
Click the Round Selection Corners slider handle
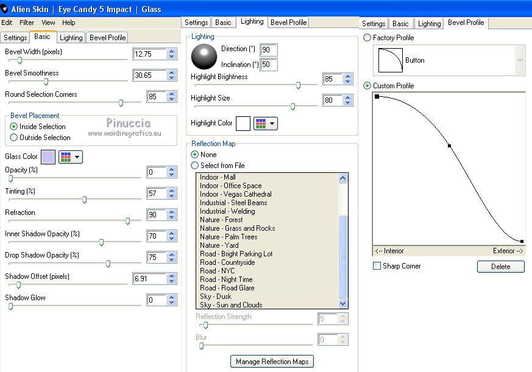(121, 103)
